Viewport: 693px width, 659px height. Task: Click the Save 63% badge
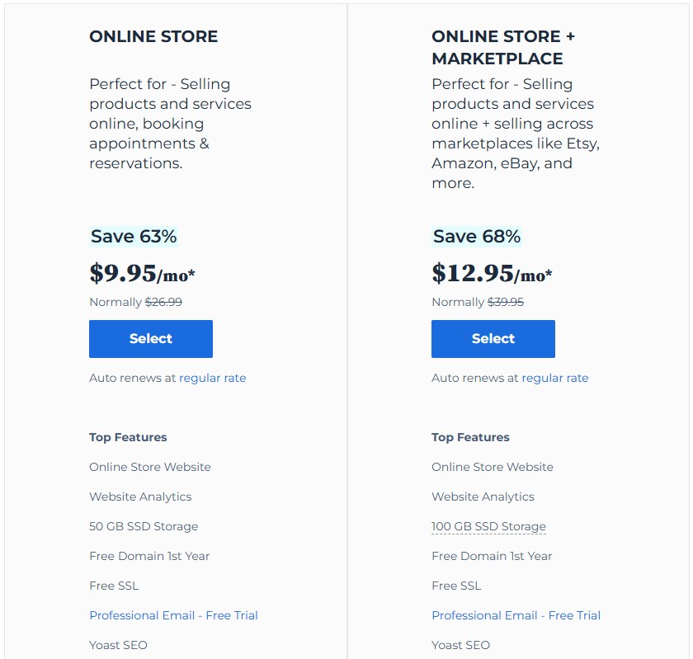(x=134, y=237)
